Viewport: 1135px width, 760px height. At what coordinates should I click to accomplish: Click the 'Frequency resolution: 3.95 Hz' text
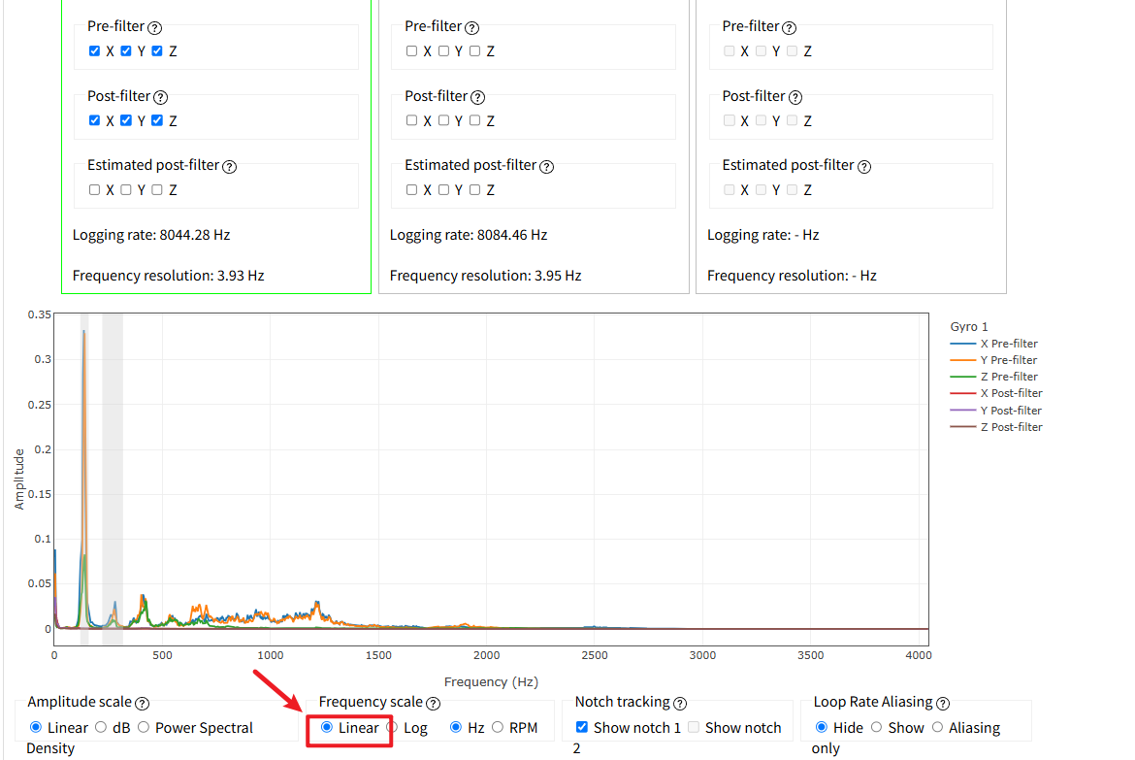[x=486, y=276]
